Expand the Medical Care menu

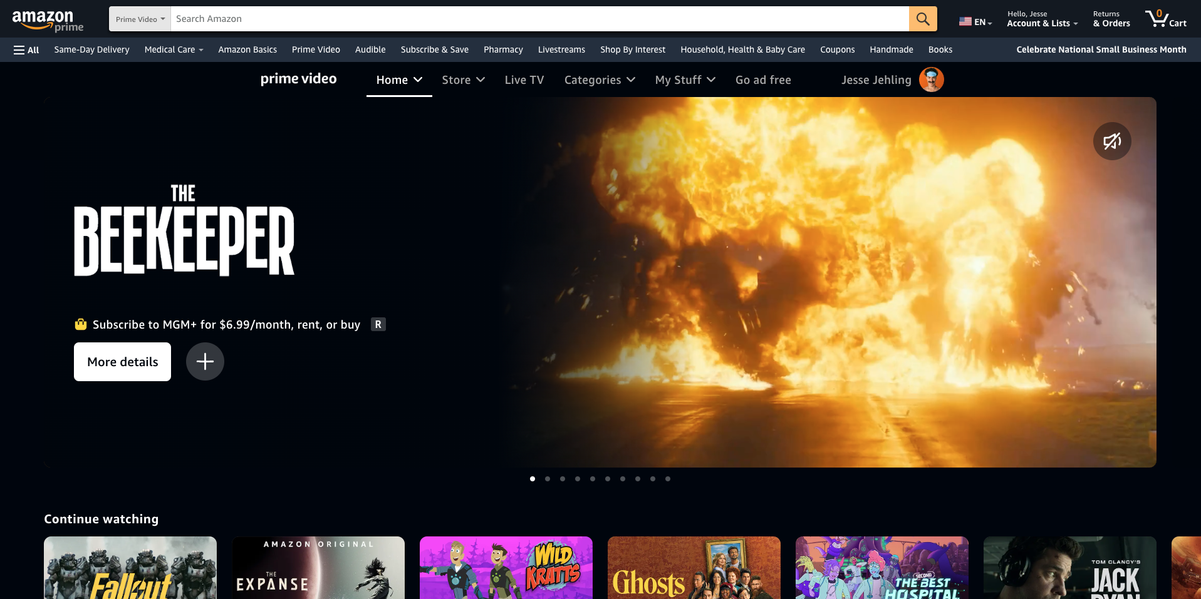(x=174, y=50)
